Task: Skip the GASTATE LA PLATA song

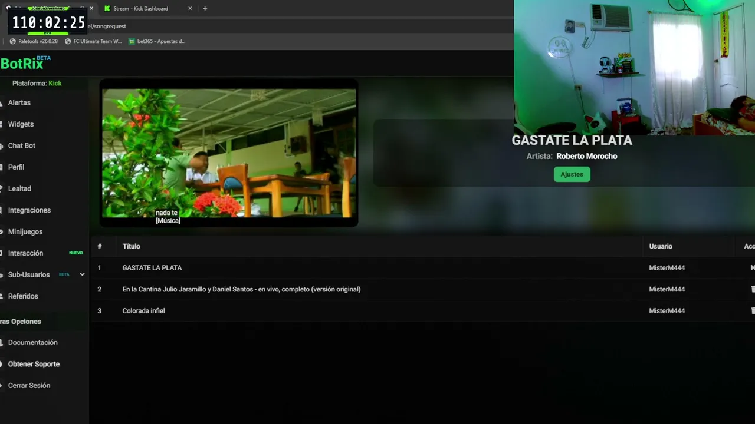Action: 752,267
